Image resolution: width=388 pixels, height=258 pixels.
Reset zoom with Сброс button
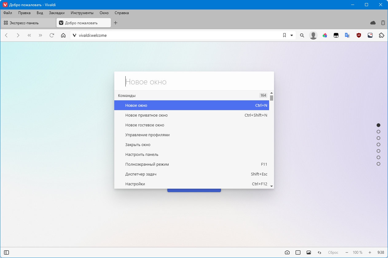coord(333,252)
